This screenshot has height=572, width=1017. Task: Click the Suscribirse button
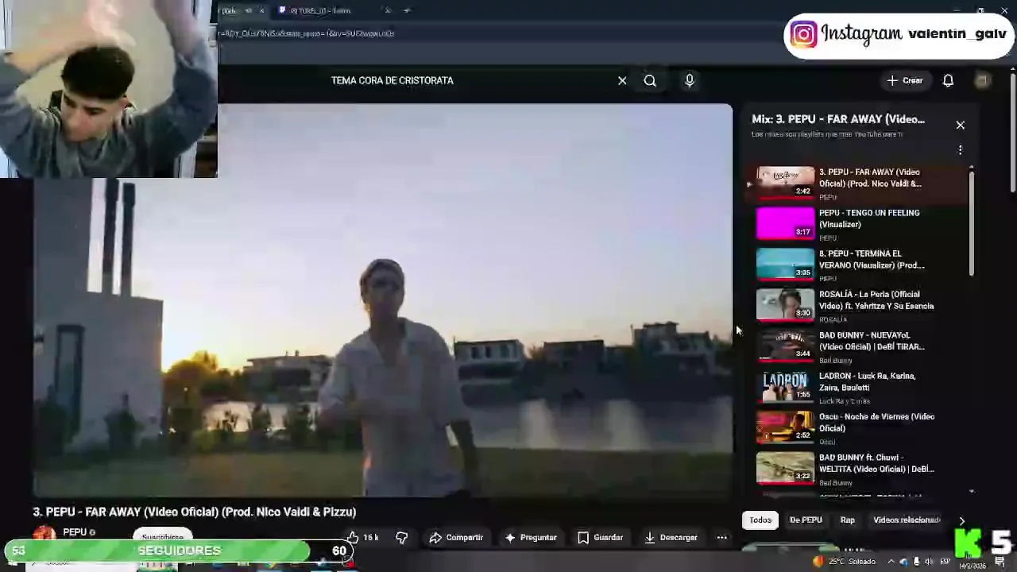tap(163, 536)
